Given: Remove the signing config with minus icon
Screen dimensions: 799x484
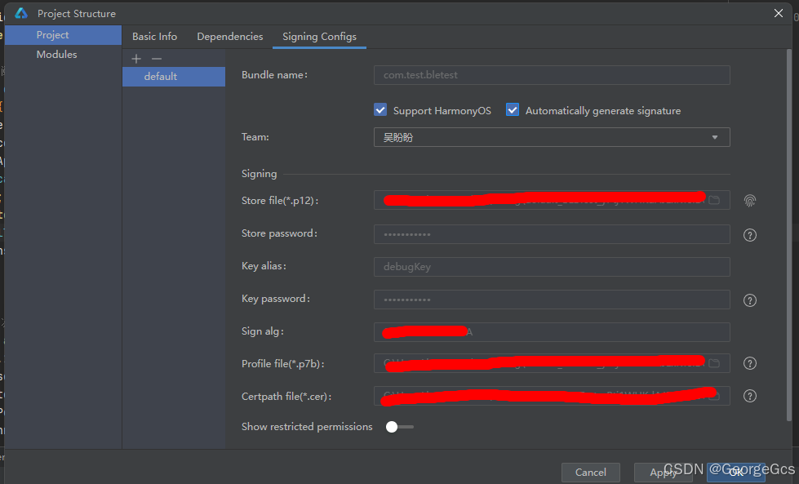Looking at the screenshot, I should (156, 58).
